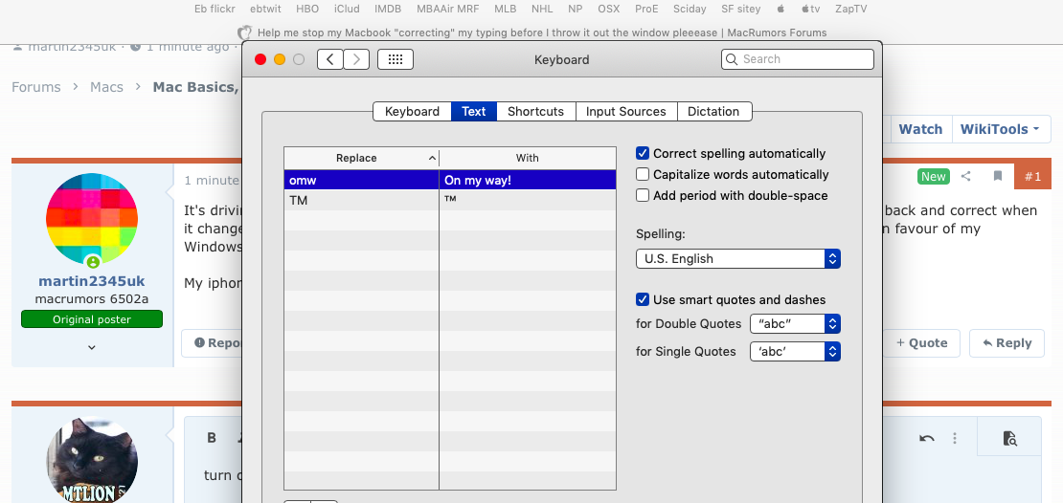Viewport: 1063px width, 503px height.
Task: Select 'On my way!' replacement text
Action: point(477,180)
